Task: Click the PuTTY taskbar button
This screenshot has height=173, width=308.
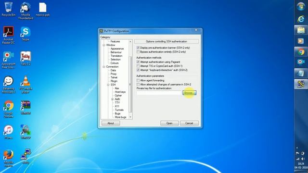Action: tap(301, 84)
